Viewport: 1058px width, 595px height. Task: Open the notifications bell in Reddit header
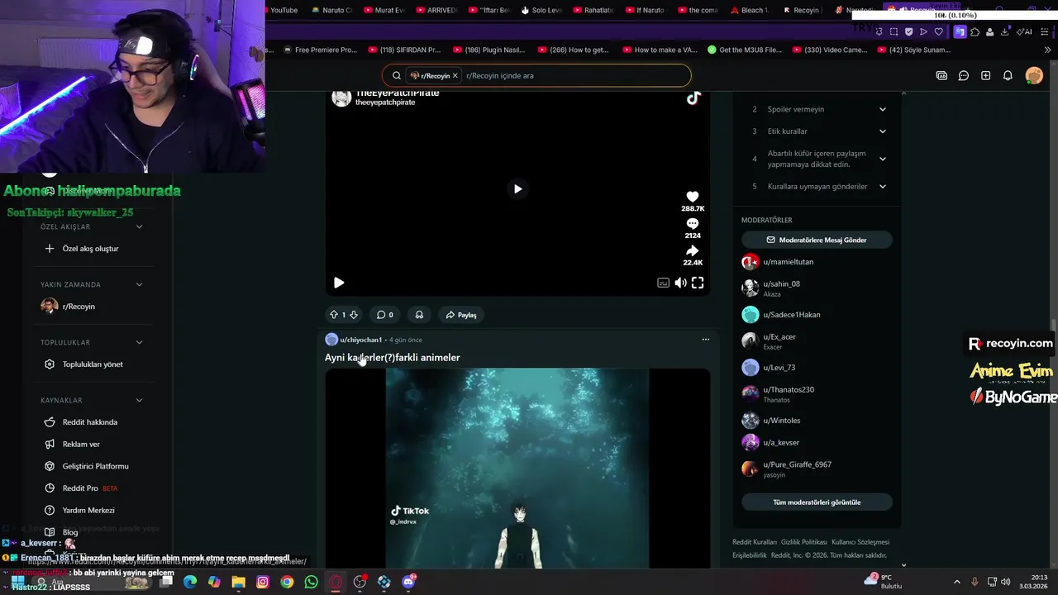[1008, 75]
